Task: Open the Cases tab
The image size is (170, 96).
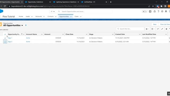Action: [x=76, y=17]
